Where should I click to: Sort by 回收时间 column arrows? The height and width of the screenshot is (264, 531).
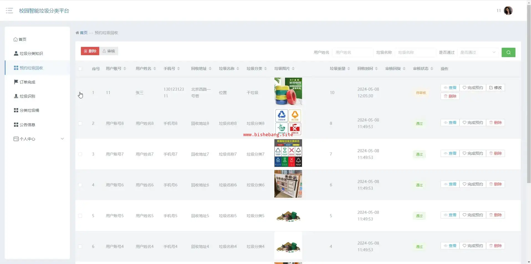[x=376, y=68]
